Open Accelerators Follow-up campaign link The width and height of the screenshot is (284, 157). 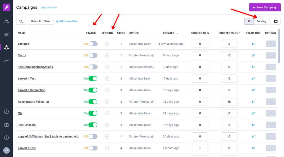pos(33,102)
